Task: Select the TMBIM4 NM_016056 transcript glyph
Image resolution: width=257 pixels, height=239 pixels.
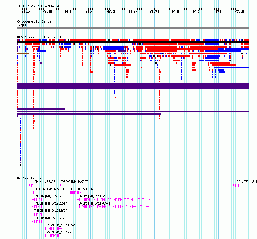Action: 37,200
